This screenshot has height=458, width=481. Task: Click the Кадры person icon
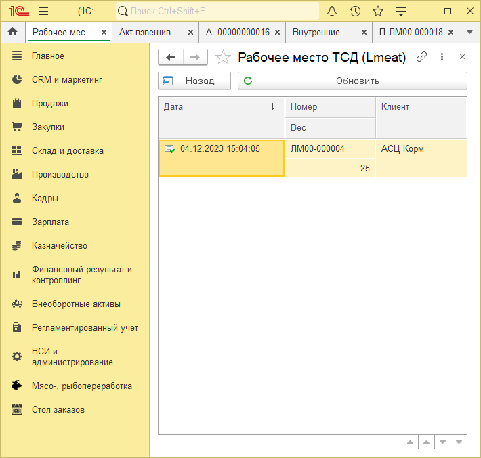17,198
